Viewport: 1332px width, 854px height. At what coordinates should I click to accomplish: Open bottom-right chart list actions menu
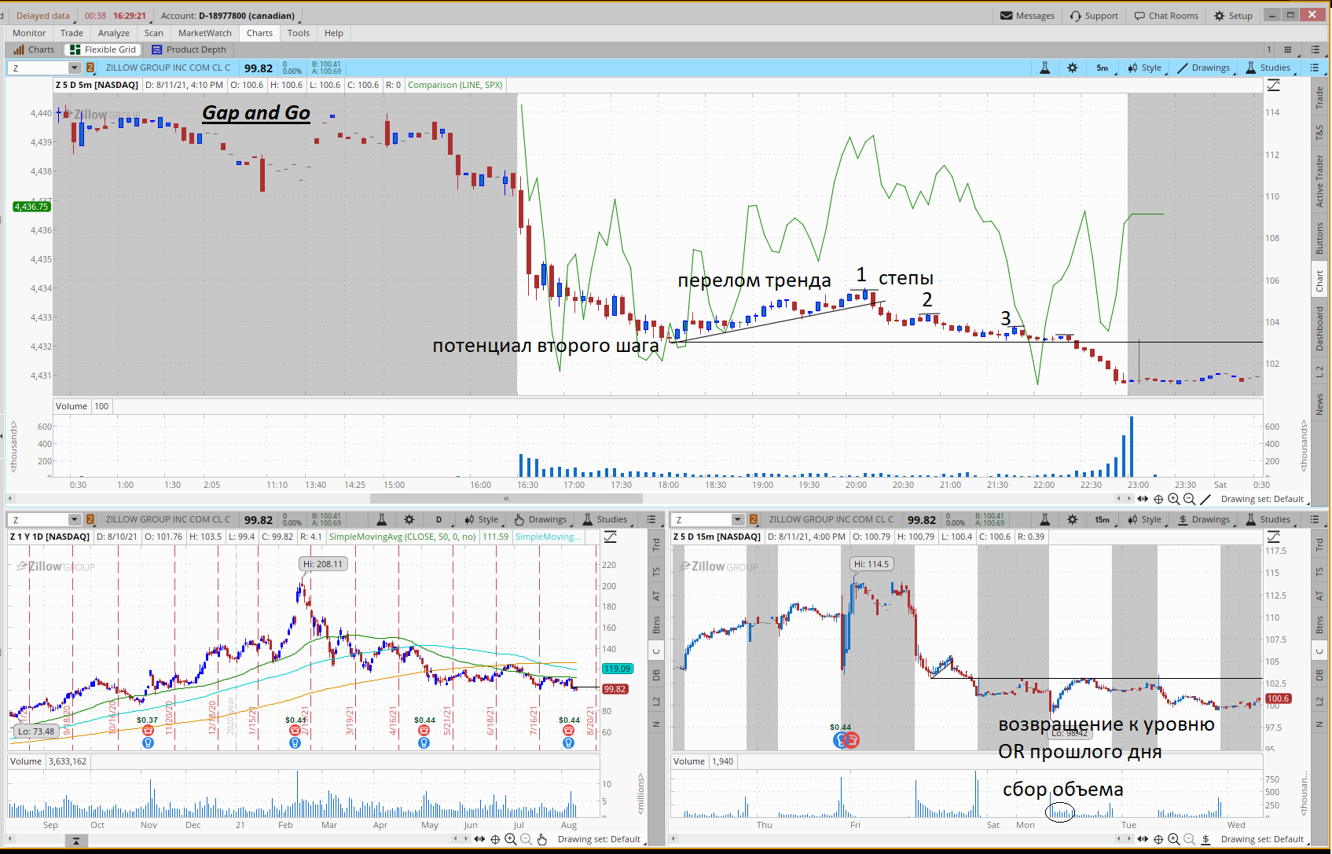click(1315, 519)
